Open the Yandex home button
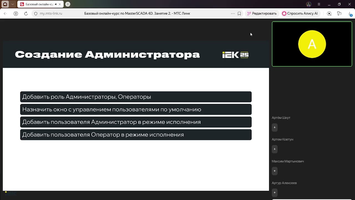355x200 pixels. click(16, 13)
